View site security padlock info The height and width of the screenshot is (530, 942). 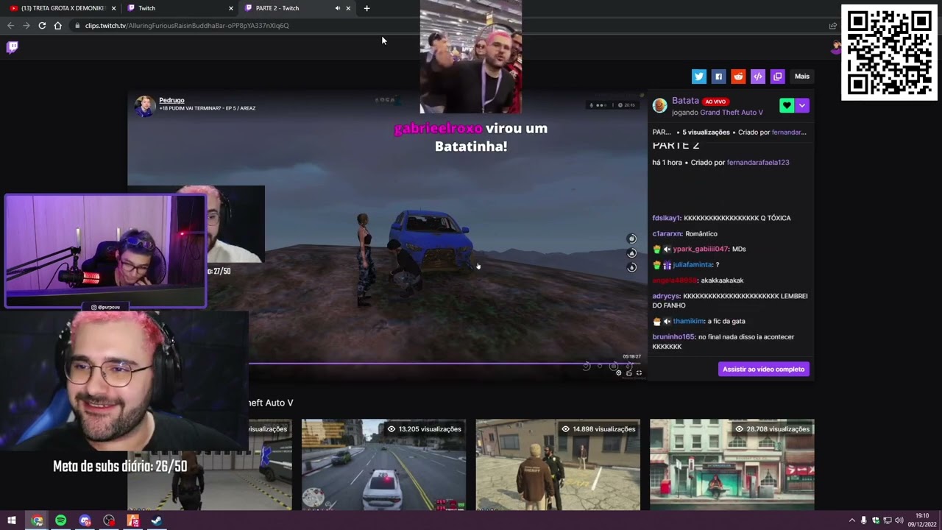pyautogui.click(x=77, y=26)
